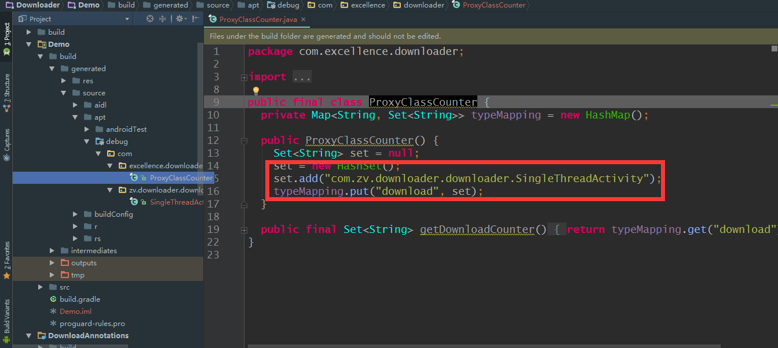Click the tmp red folder icon
778x348 pixels.
click(65, 275)
